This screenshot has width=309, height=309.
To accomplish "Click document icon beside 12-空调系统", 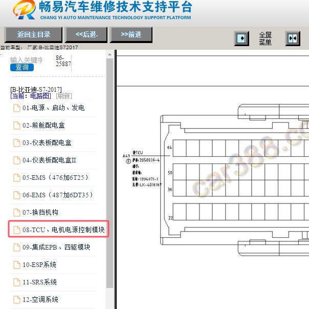I will pyautogui.click(x=17, y=300).
